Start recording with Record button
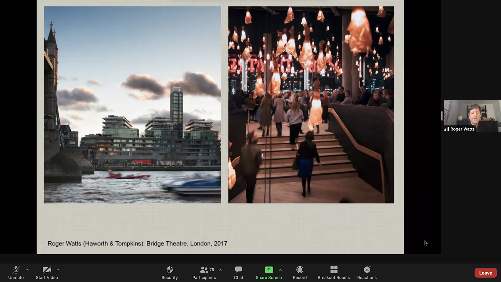Image resolution: width=501 pixels, height=282 pixels. (299, 273)
